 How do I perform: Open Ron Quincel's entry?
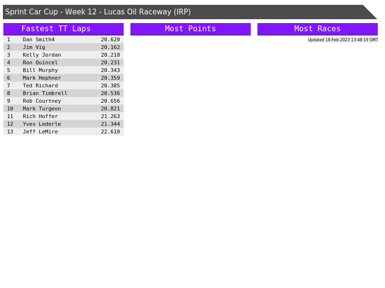point(40,62)
